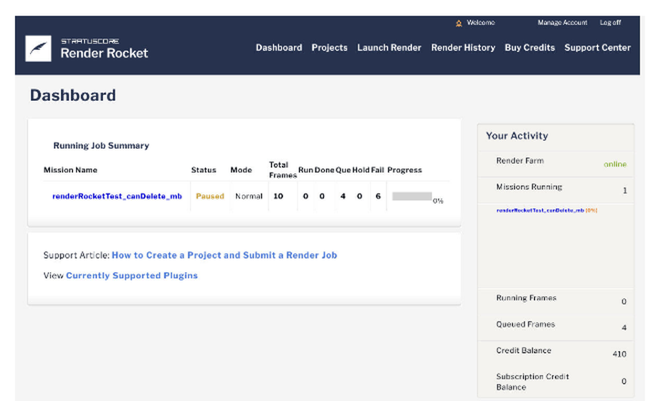Click the Subscription Credit Balance label
This screenshot has width=648, height=401.
(532, 382)
